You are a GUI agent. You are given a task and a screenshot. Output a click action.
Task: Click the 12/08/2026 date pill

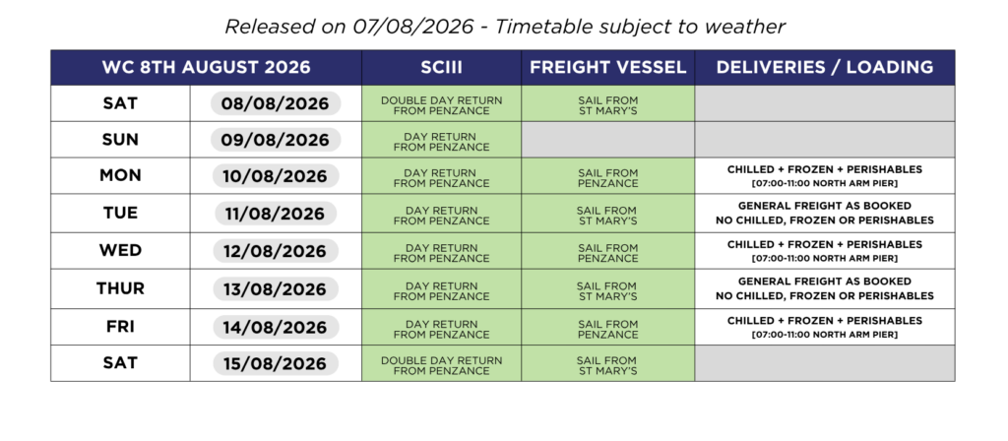pyautogui.click(x=276, y=251)
